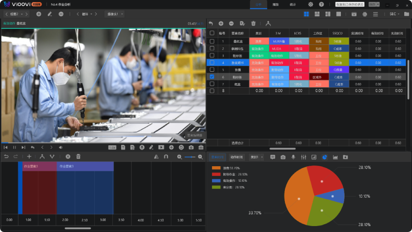The width and height of the screenshot is (412, 232).
Task: Click the microphone icon in analysis panel
Action: click(293, 157)
